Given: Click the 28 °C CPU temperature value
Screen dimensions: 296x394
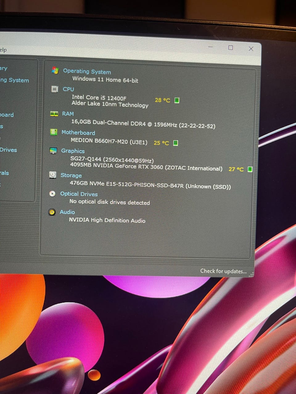Looking at the screenshot, I should pos(162,100).
